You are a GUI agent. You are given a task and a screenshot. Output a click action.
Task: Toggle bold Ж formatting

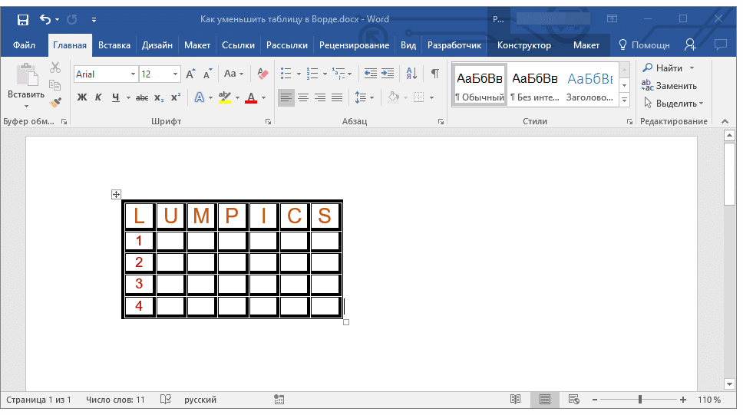[x=82, y=97]
